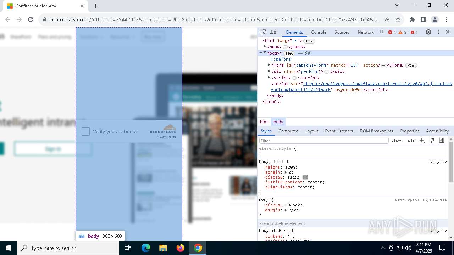Viewport: 454px width, 255px height.
Task: Click the Cloudflare Terms link
Action: [172, 137]
